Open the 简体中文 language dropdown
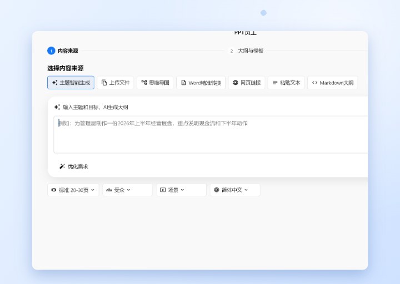Image resolution: width=400 pixels, height=284 pixels. pyautogui.click(x=235, y=190)
